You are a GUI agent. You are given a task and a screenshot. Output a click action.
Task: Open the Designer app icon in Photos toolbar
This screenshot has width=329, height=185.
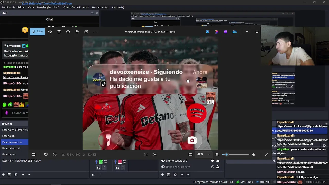coord(207,32)
